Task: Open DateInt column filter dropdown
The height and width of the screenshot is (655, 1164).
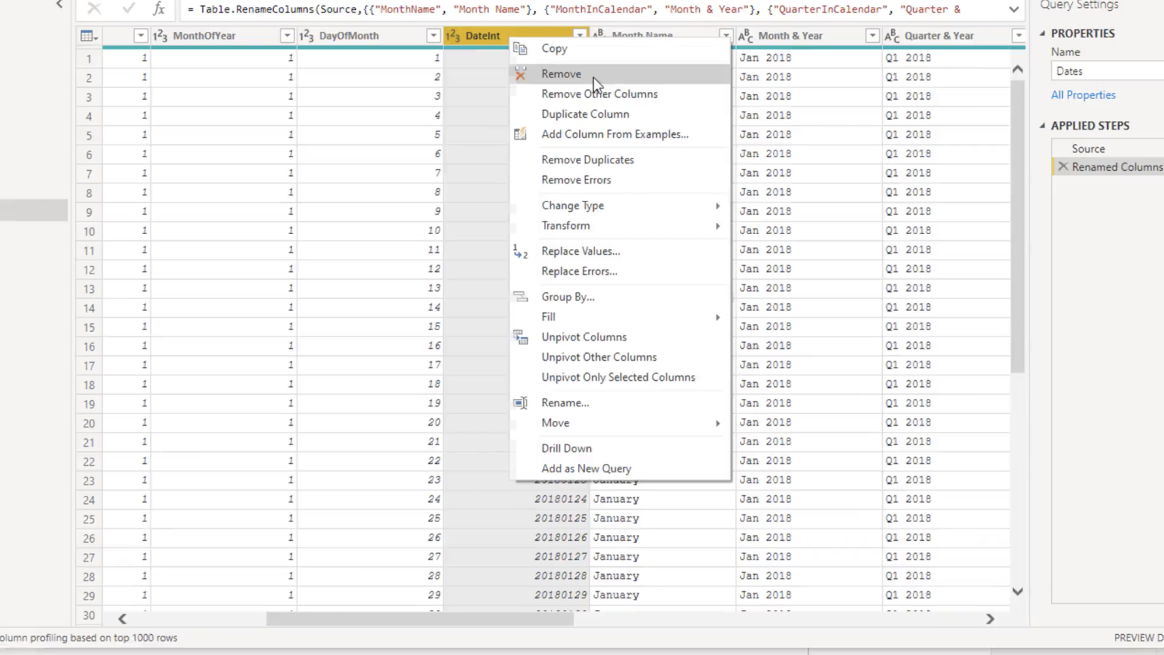Action: pos(580,35)
